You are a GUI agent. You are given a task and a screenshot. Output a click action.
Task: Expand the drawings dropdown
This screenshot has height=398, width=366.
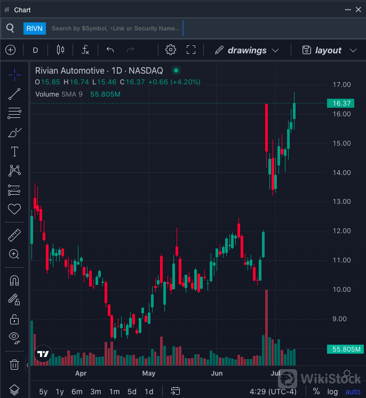pyautogui.click(x=247, y=50)
